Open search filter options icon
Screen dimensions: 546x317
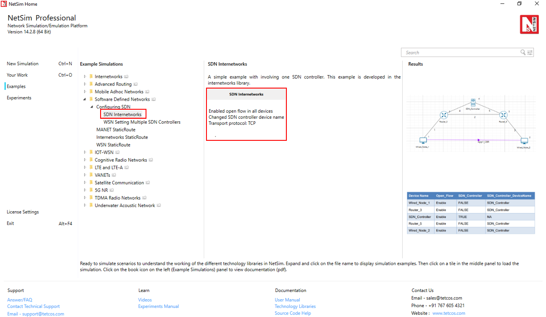pyautogui.click(x=530, y=53)
